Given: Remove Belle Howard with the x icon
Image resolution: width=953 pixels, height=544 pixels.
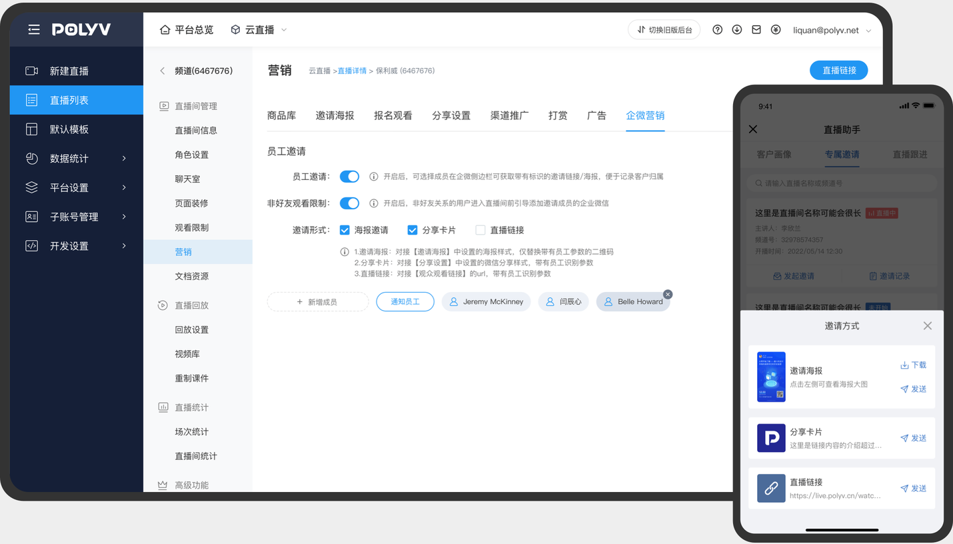Looking at the screenshot, I should click(x=668, y=294).
